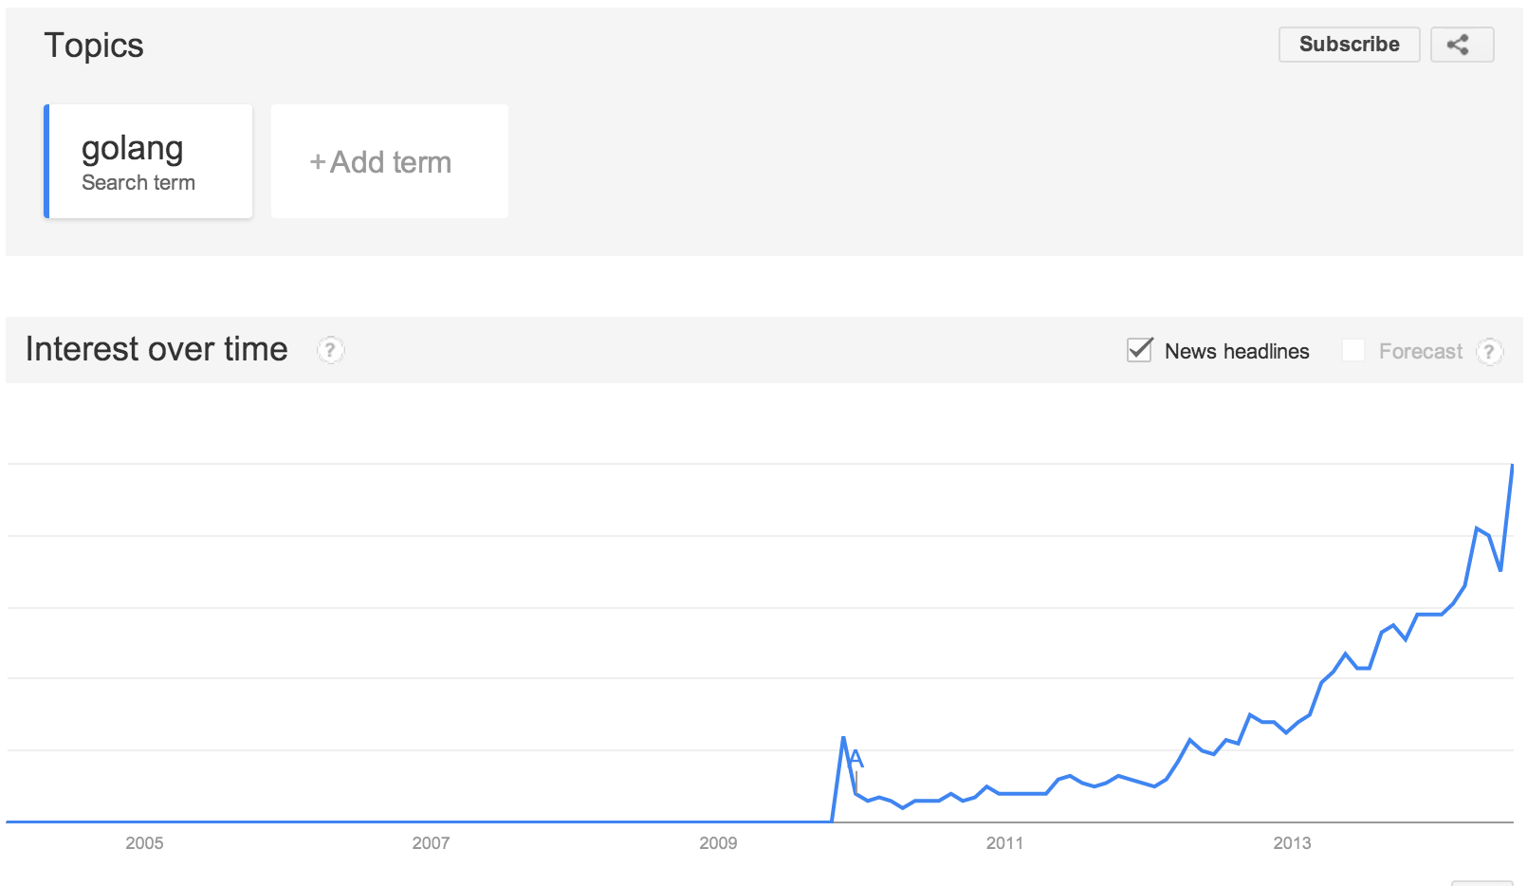Click the plus sign before Add term

pyautogui.click(x=318, y=162)
